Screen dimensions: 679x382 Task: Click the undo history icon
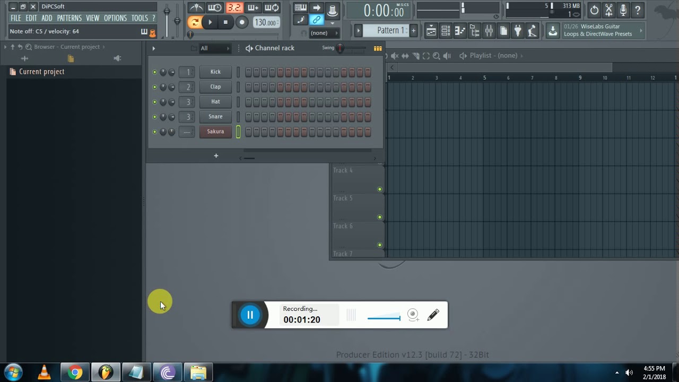[594, 10]
